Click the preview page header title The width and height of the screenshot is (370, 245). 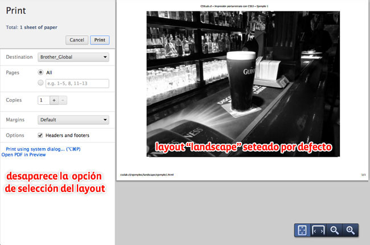pos(235,6)
